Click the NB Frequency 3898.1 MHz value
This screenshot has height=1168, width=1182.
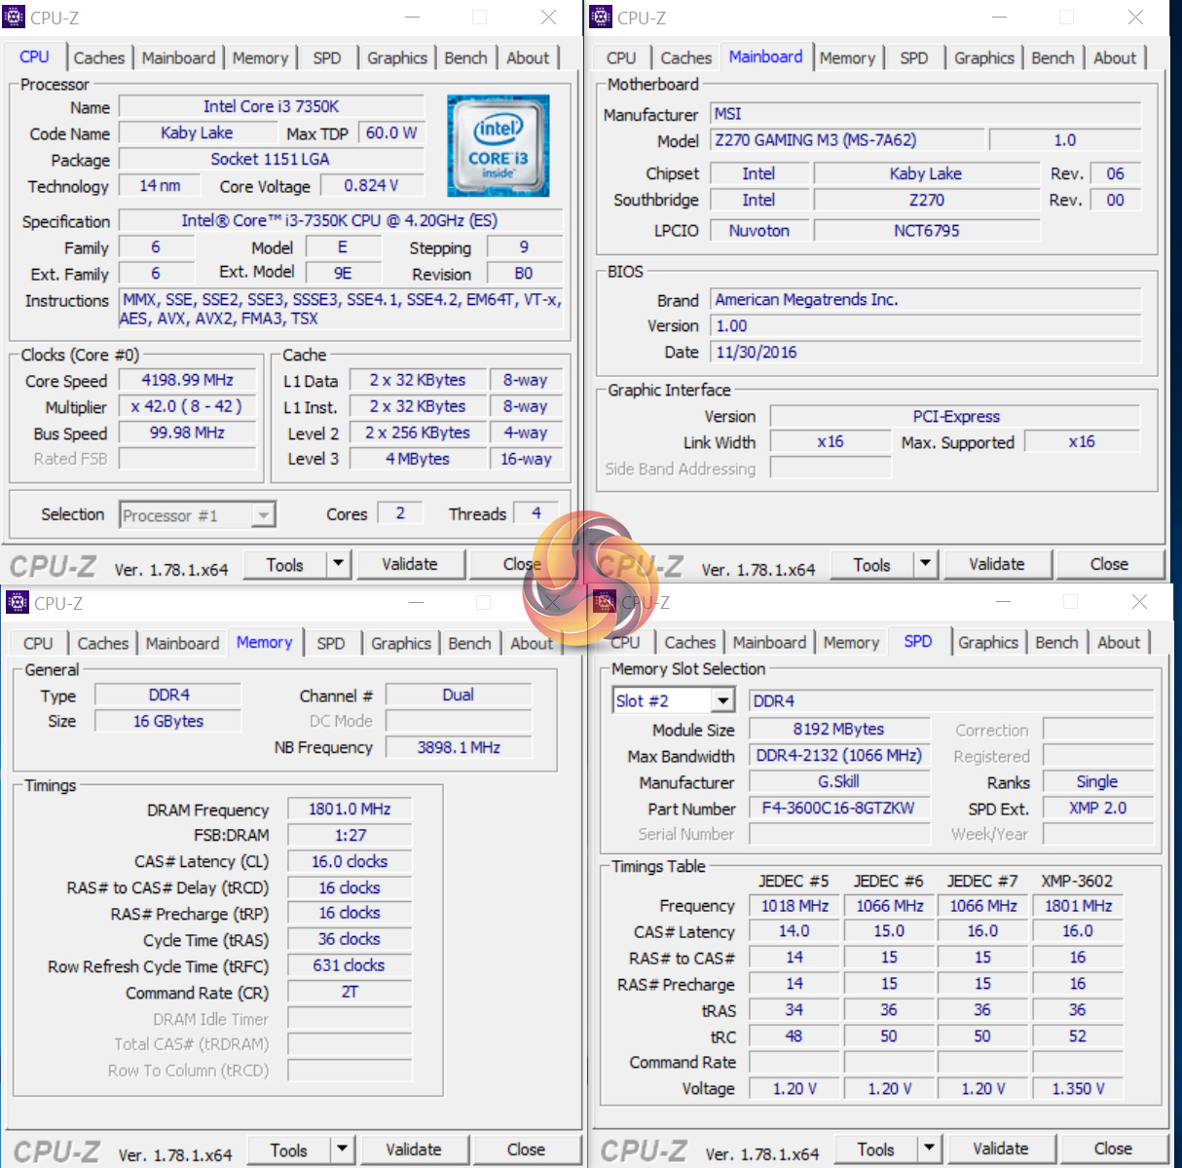pos(459,747)
